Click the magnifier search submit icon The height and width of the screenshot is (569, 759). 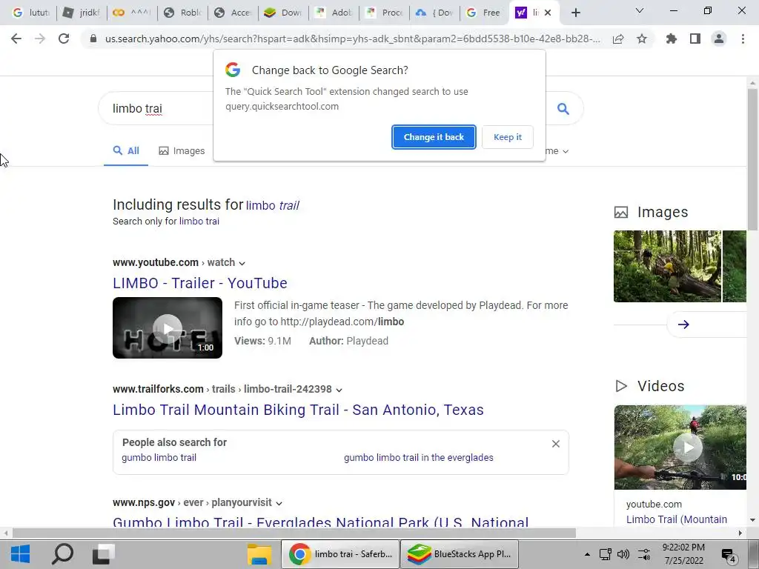563,108
